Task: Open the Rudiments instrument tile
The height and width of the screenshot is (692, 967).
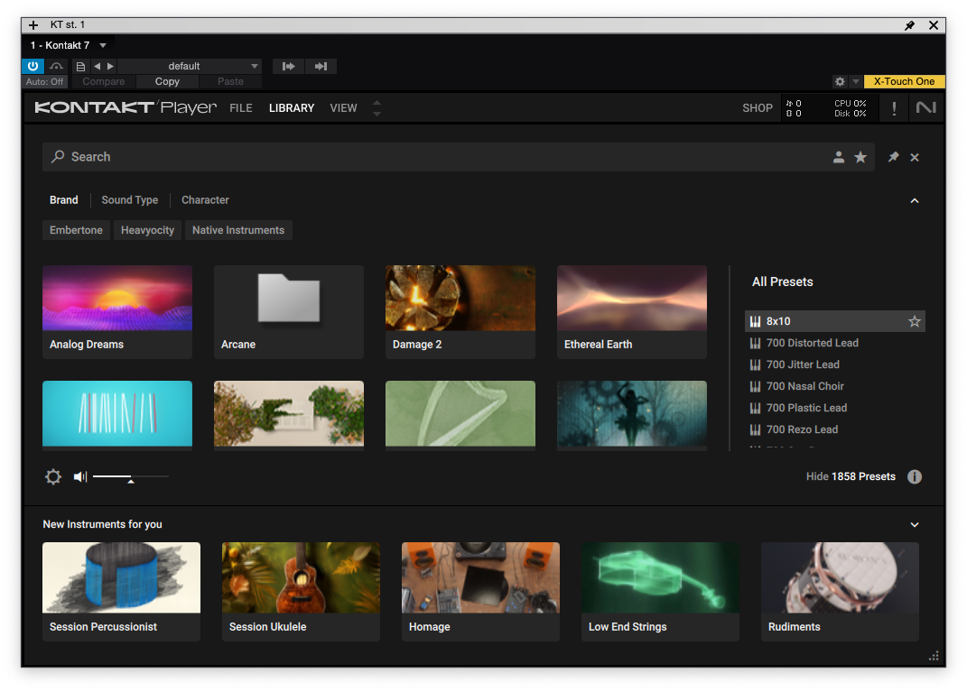Action: tap(840, 592)
